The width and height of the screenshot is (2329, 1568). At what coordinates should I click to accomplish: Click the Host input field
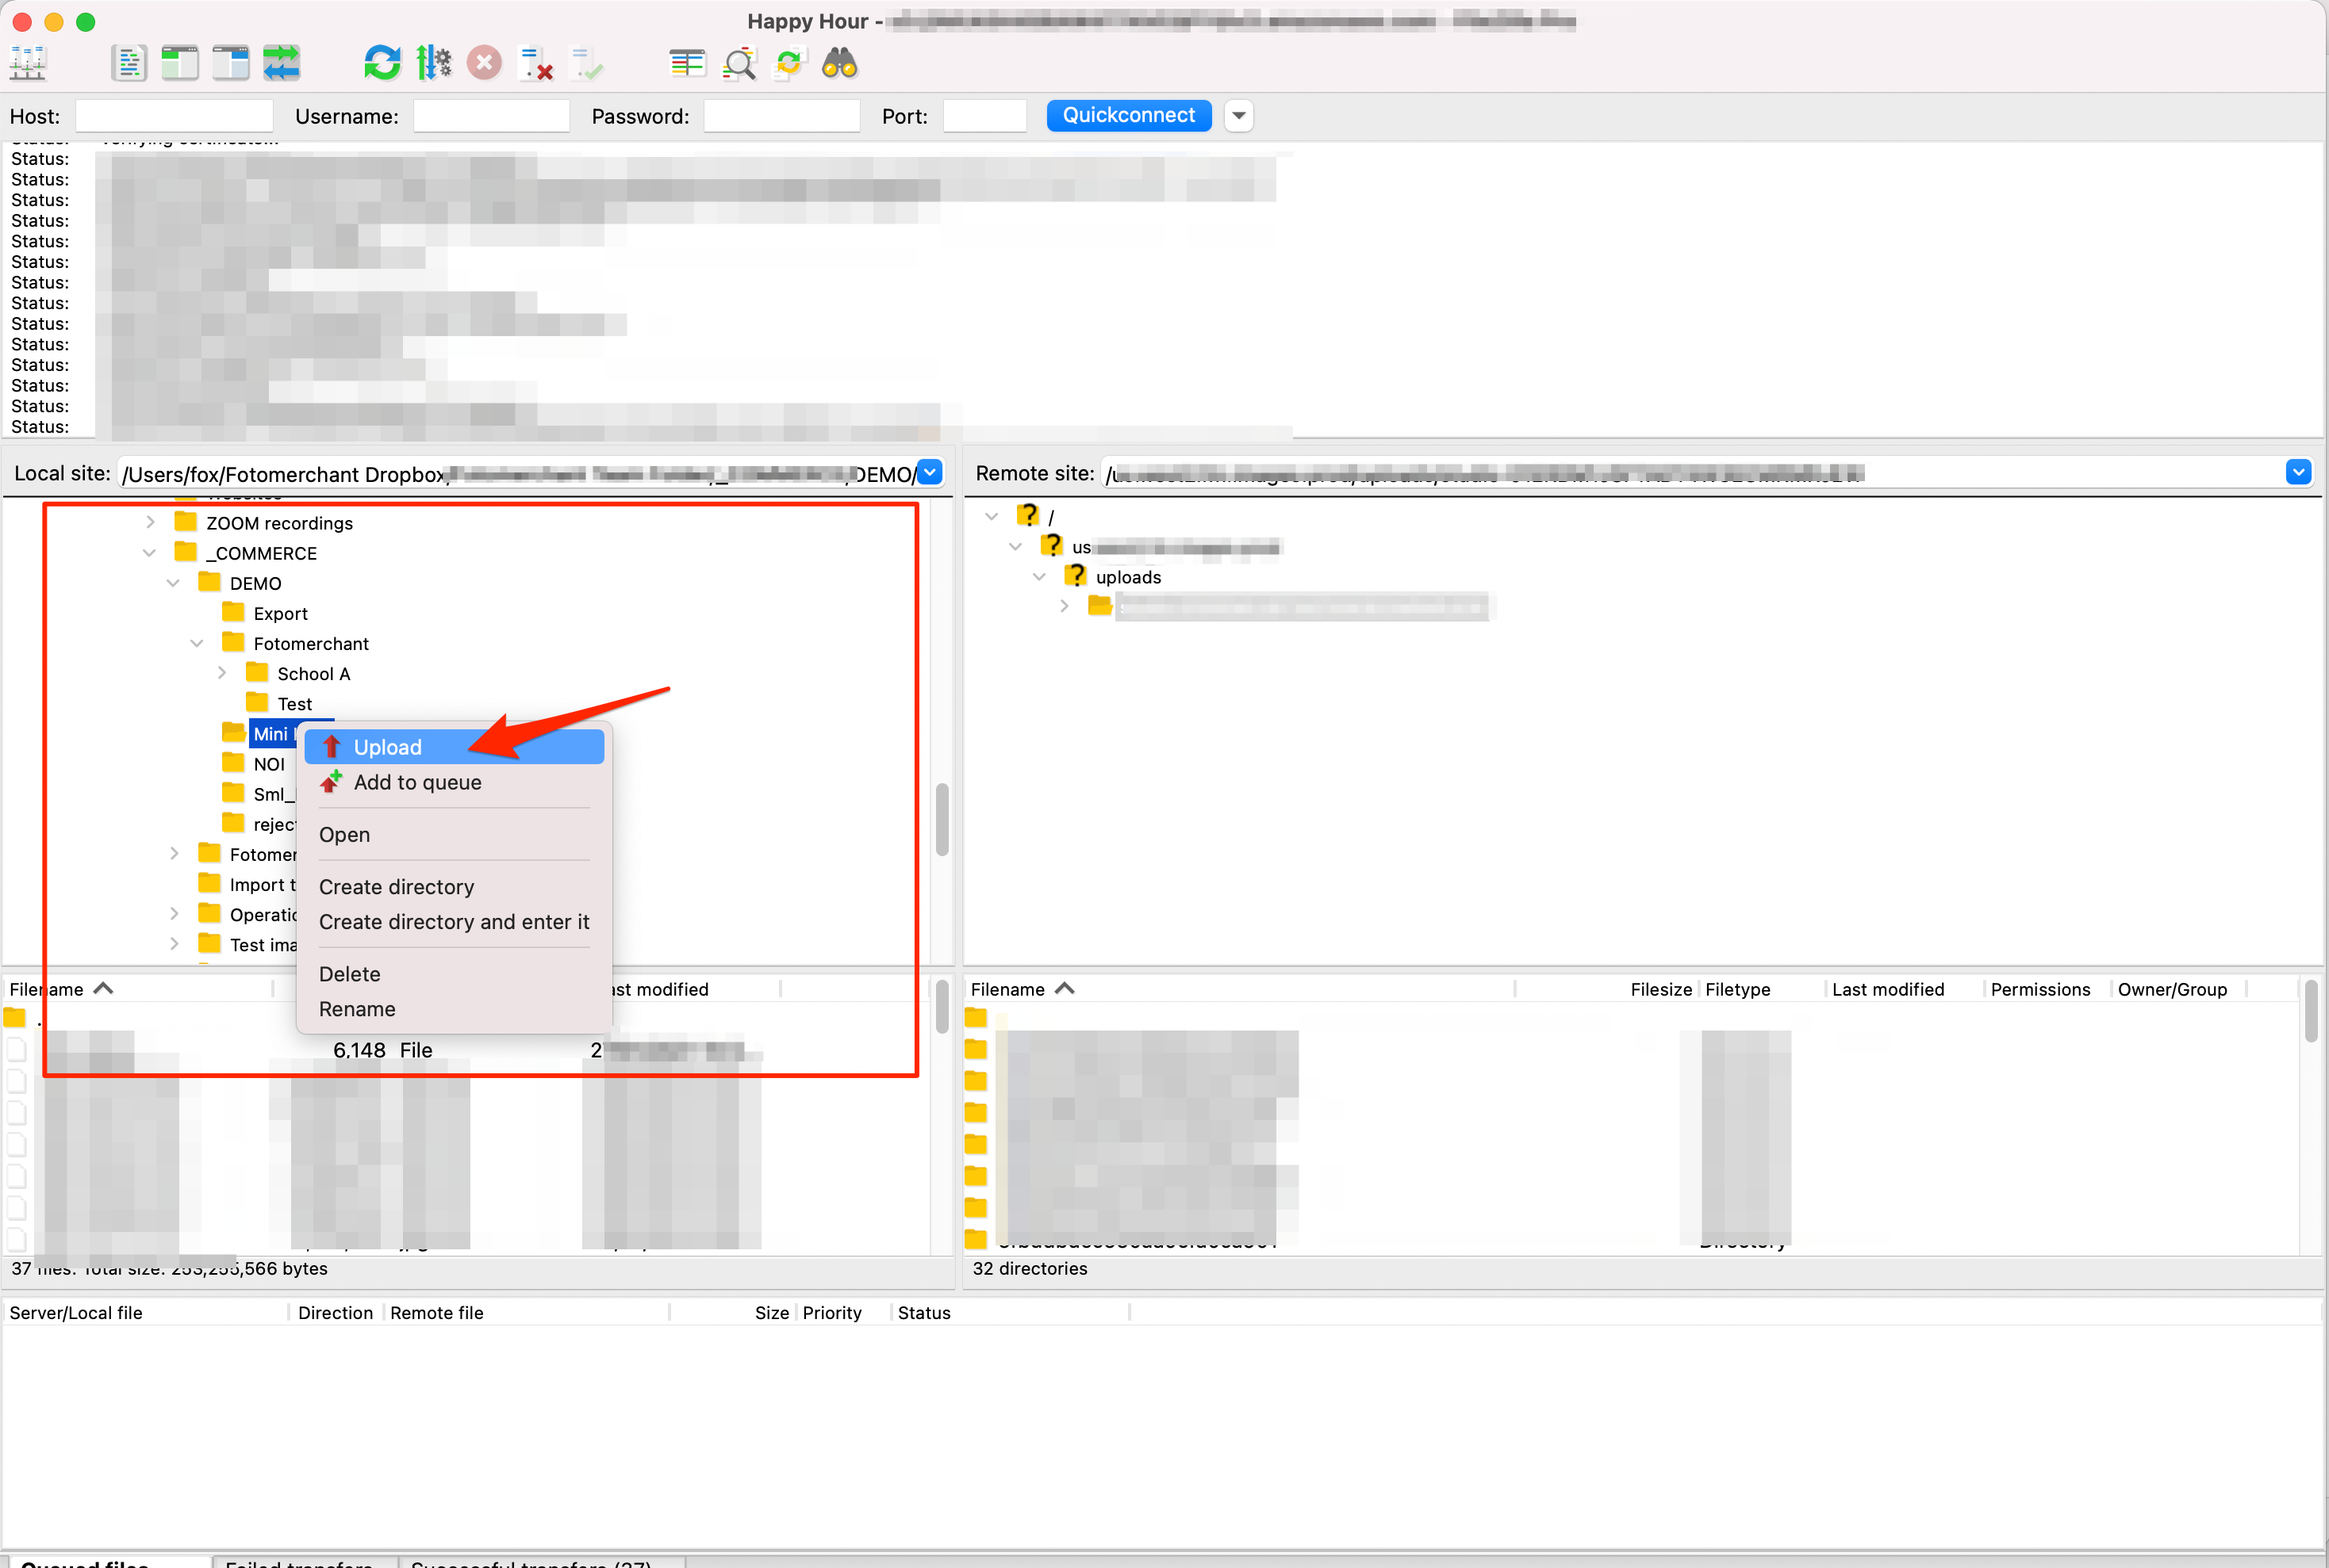(174, 116)
